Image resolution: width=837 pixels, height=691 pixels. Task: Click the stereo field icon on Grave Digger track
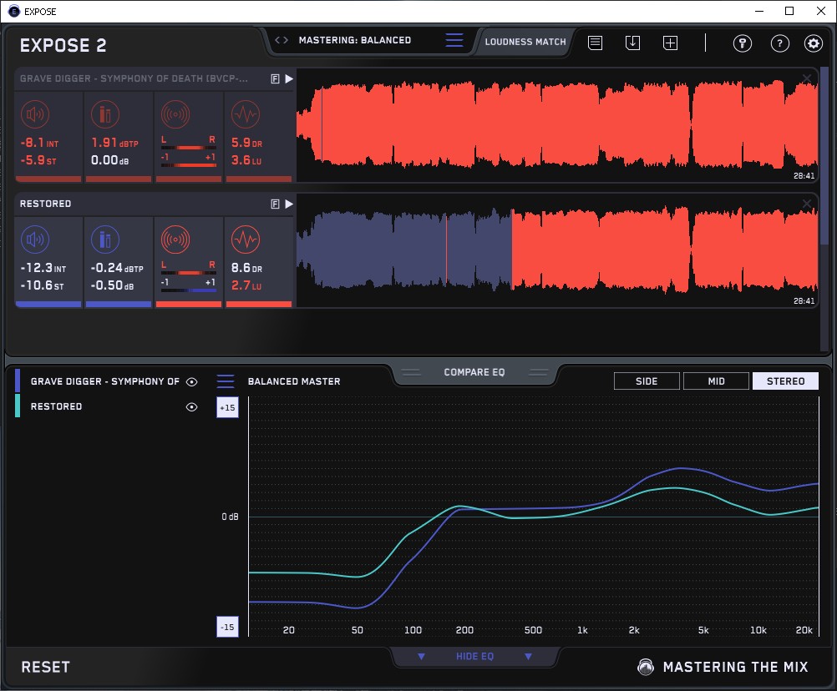point(175,114)
